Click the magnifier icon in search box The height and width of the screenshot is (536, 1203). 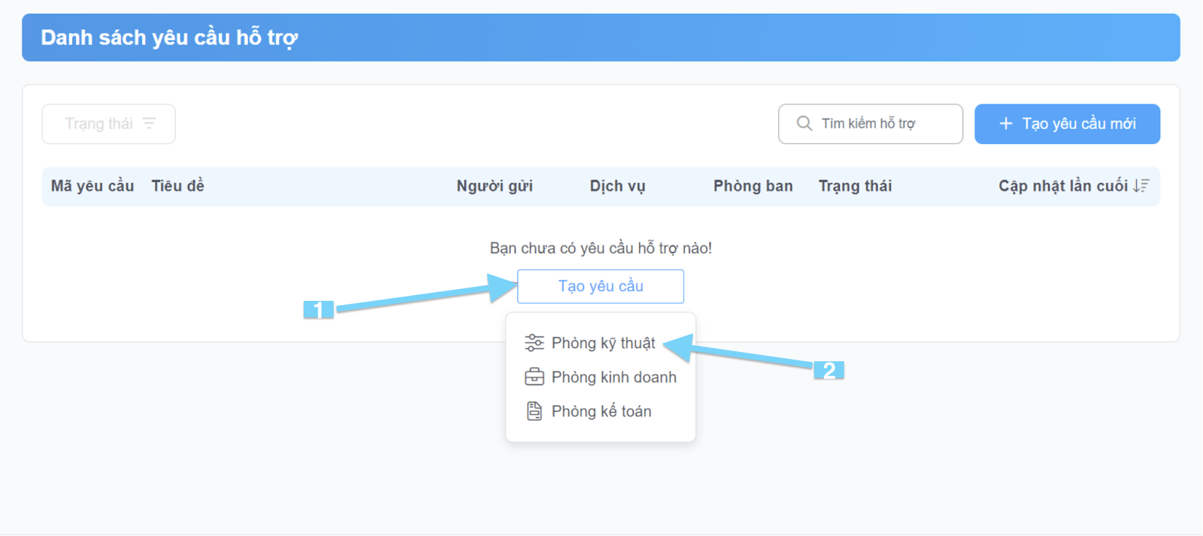pyautogui.click(x=805, y=123)
